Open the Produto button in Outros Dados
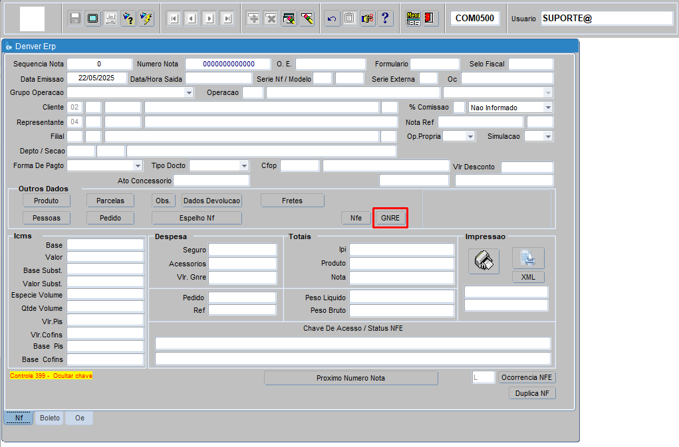Screen dimensions: 679x447 coord(46,201)
